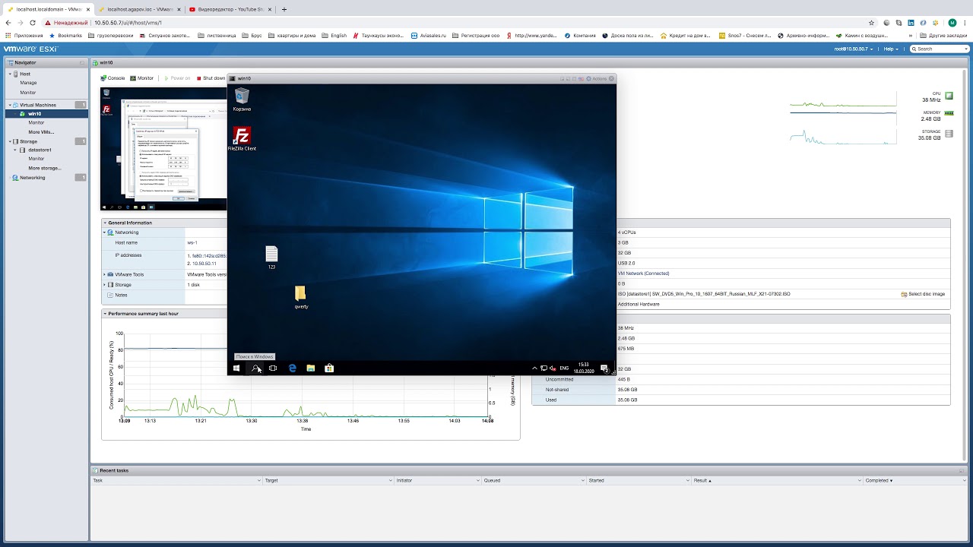The image size is (973, 547).
Task: Open More storage... in Navigator
Action: [x=44, y=169]
